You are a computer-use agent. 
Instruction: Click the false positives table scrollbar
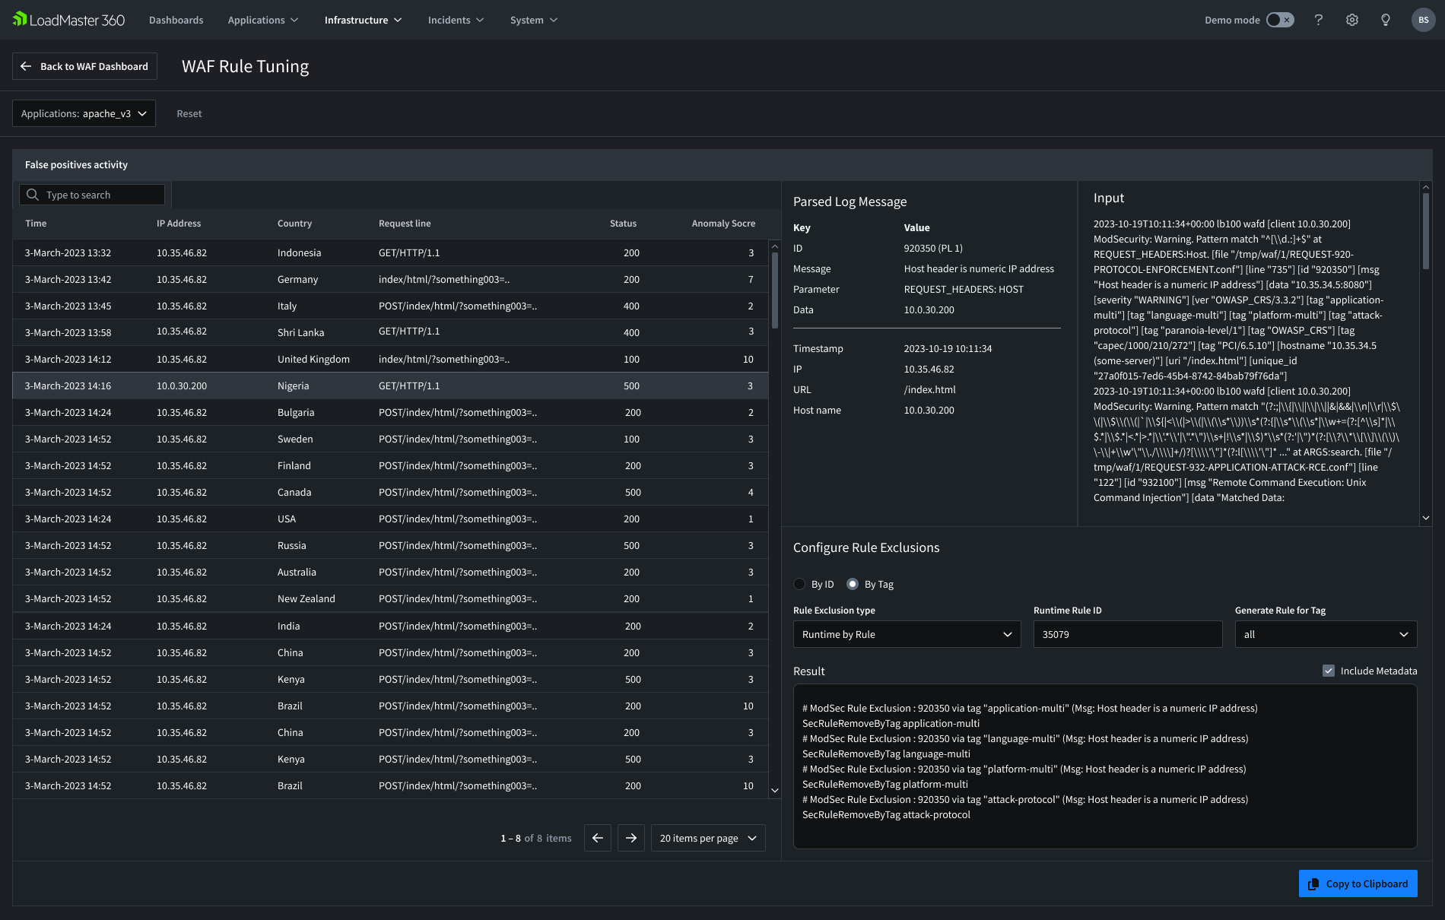(x=775, y=289)
